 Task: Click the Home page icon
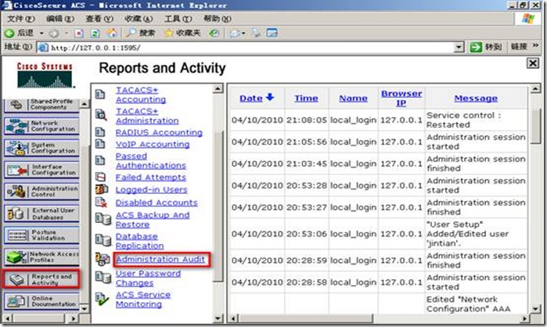click(x=112, y=33)
